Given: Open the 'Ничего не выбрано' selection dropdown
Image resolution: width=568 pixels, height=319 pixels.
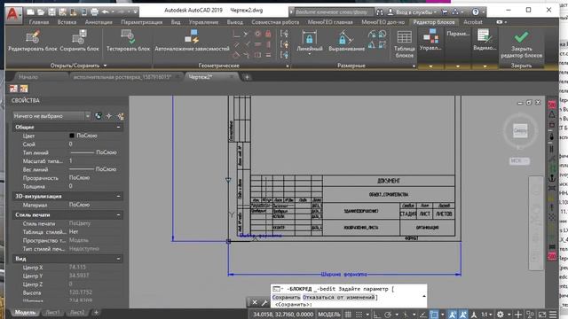Looking at the screenshot, I should tap(51, 116).
